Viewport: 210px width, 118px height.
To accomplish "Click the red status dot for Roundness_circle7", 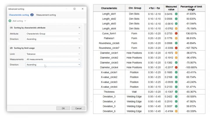I will (176, 48).
